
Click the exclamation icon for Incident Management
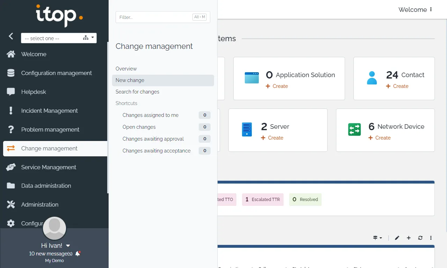pyautogui.click(x=11, y=111)
